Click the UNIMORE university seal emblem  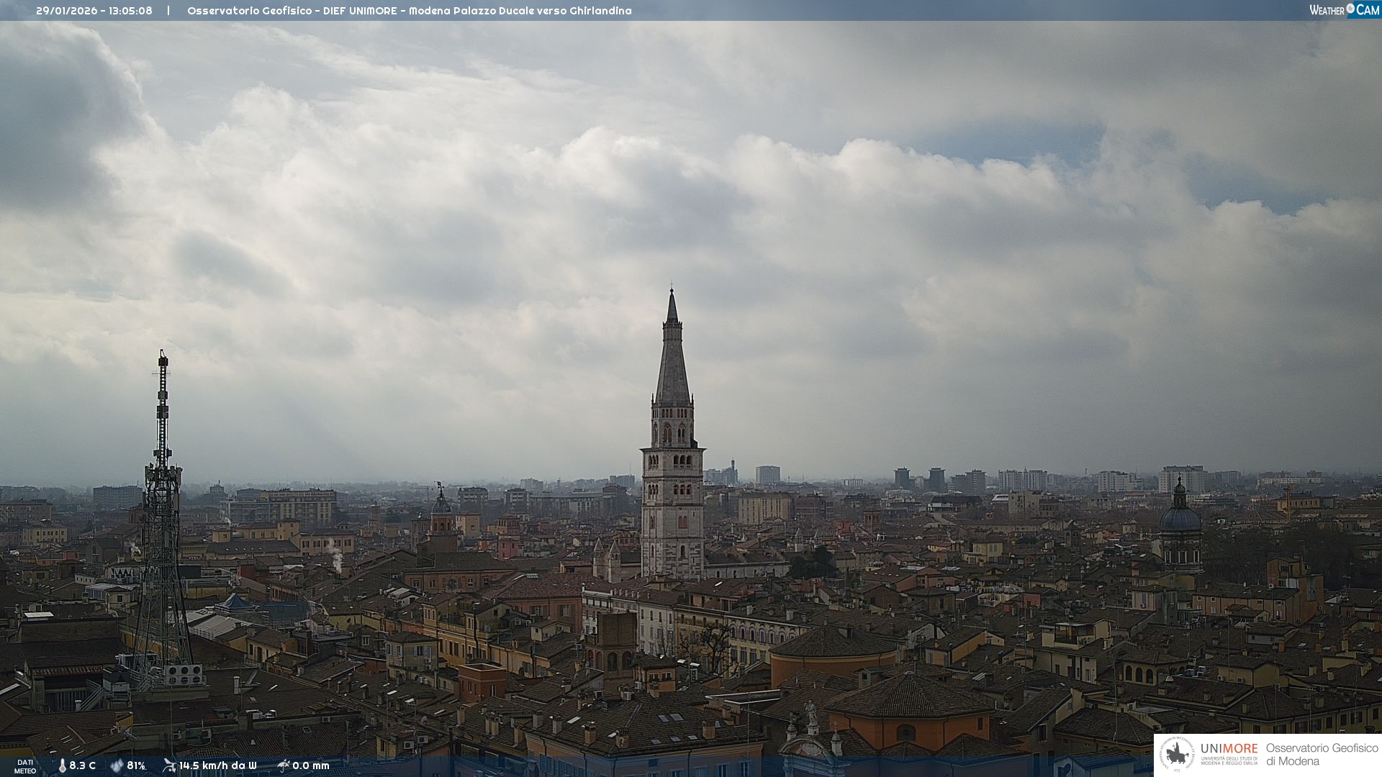point(1177,755)
